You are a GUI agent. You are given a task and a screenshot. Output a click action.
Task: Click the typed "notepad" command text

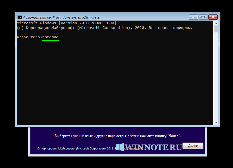coord(50,37)
